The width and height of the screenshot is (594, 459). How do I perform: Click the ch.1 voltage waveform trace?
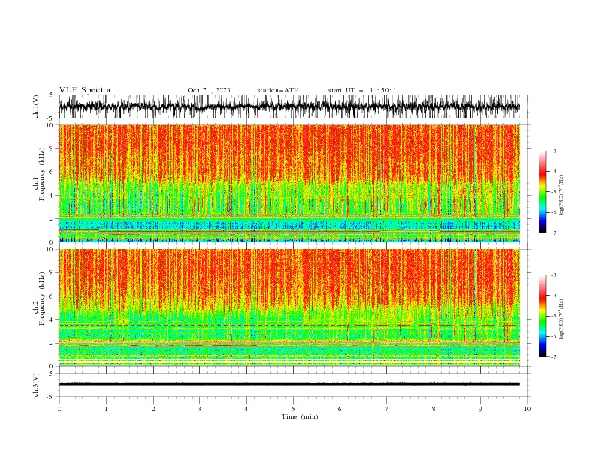click(x=289, y=106)
